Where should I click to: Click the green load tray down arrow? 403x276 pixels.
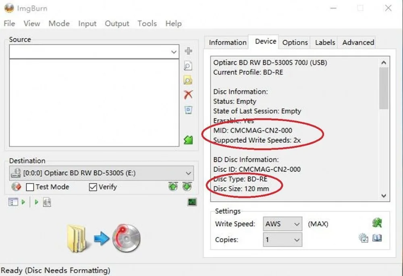click(187, 186)
